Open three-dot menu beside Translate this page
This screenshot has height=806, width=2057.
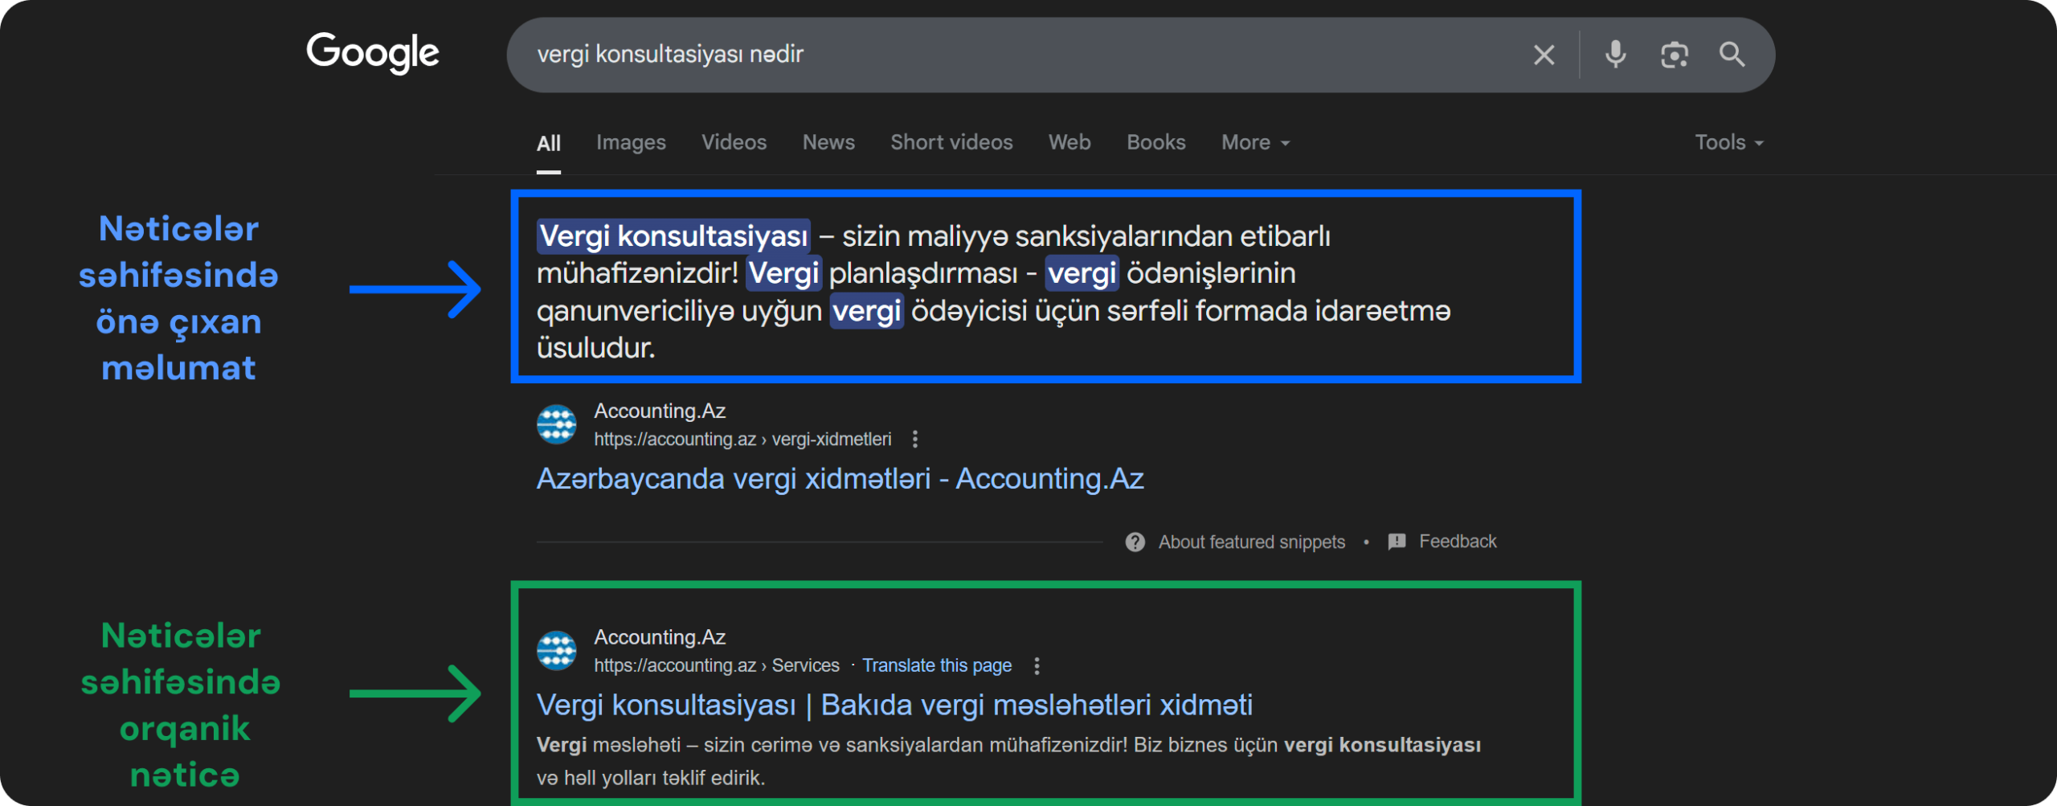1037,665
